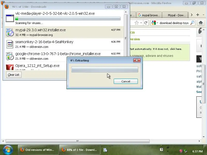Click the 'Scanning for viruses...' status text
207x155 pixels.
29,23
